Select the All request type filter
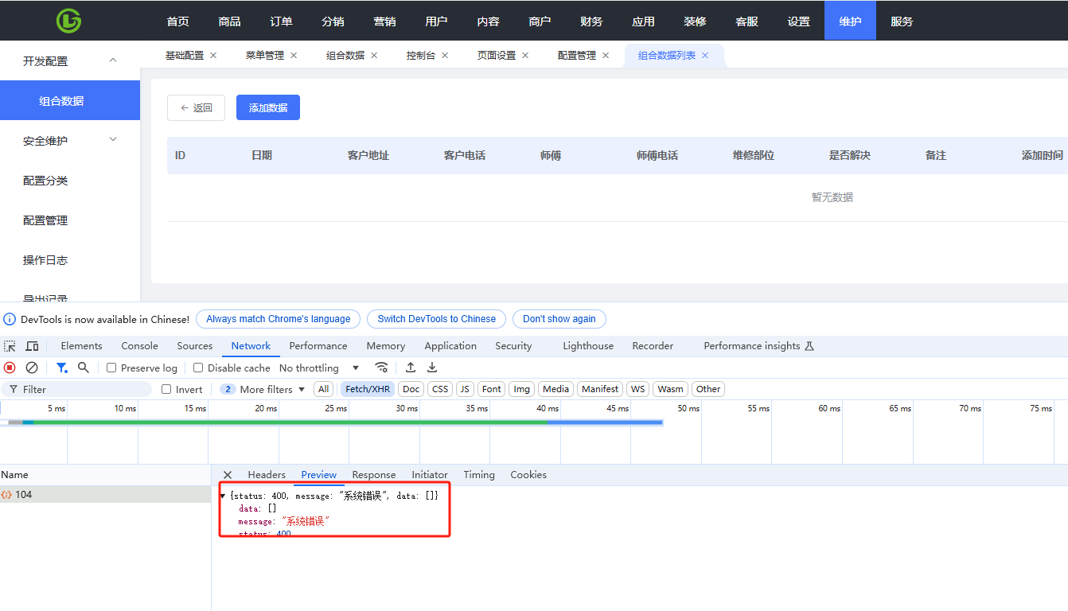Viewport: 1068px width, 611px height. click(323, 389)
